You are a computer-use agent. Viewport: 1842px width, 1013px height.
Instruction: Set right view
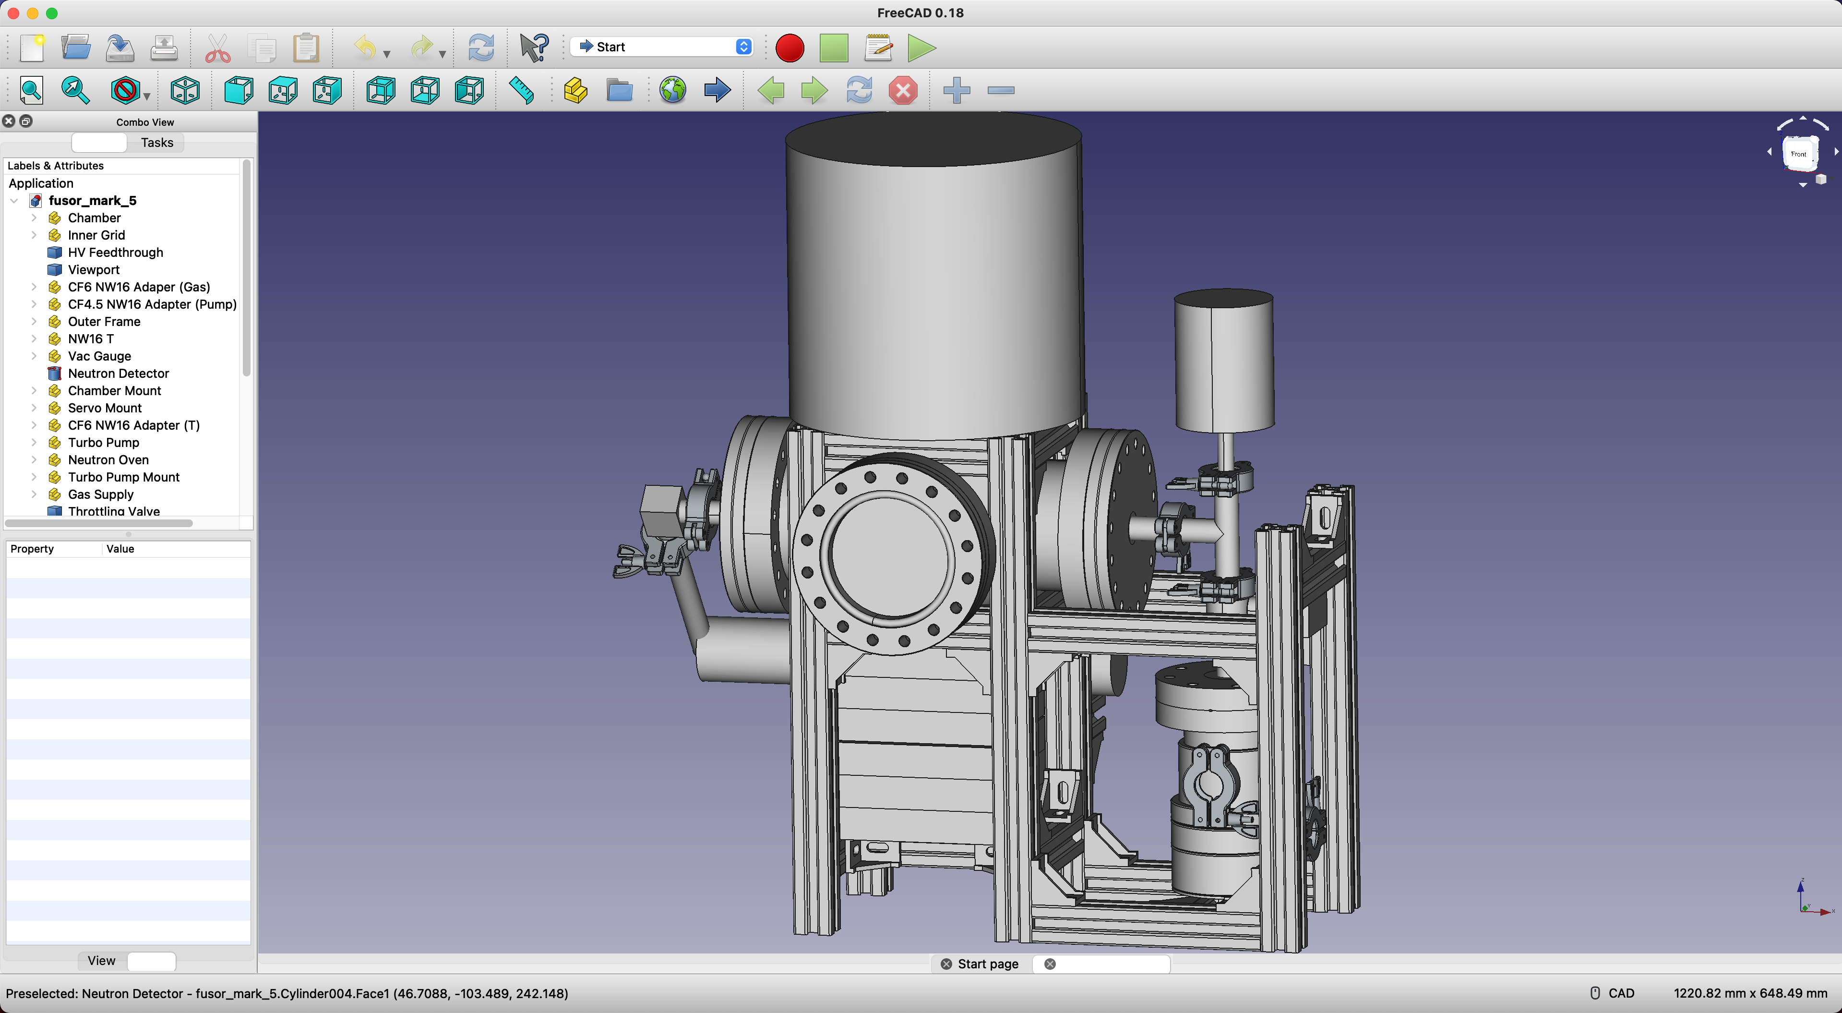(327, 90)
